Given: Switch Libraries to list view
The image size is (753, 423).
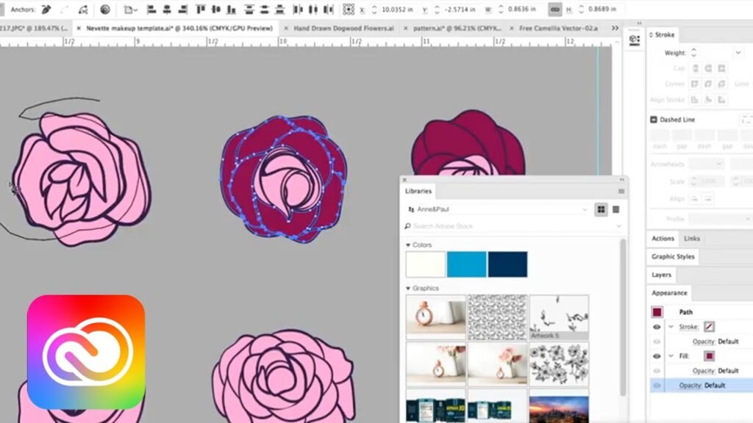Looking at the screenshot, I should (x=615, y=209).
